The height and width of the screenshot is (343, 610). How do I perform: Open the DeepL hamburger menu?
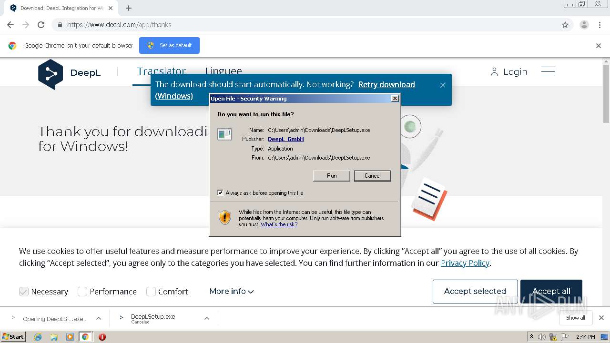pos(548,71)
